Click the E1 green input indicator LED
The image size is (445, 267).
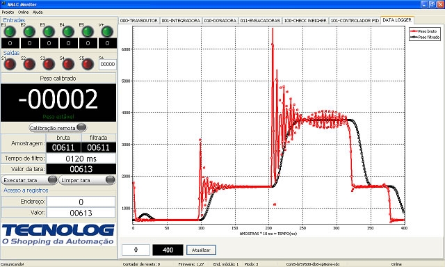[x=10, y=31]
